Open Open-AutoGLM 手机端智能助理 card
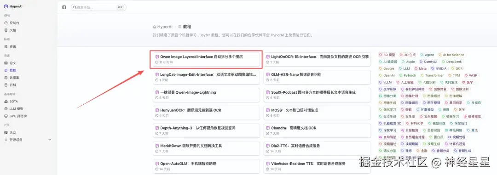 (x=206, y=166)
